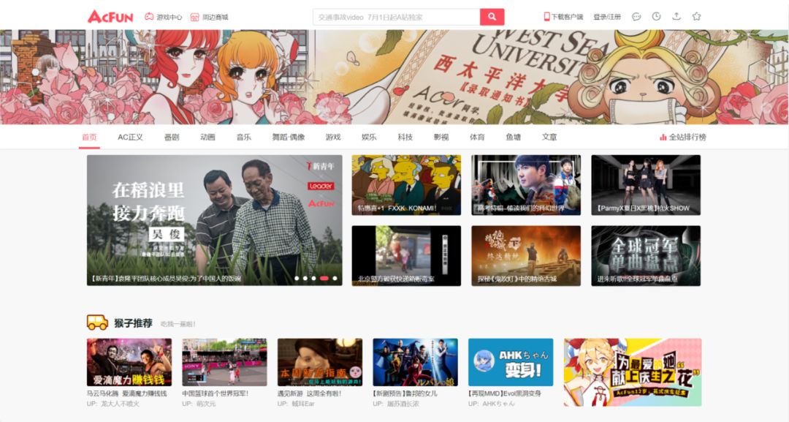Viewport: 789px width, 422px height.
Task: Select the 体育 tab
Action: tap(477, 137)
